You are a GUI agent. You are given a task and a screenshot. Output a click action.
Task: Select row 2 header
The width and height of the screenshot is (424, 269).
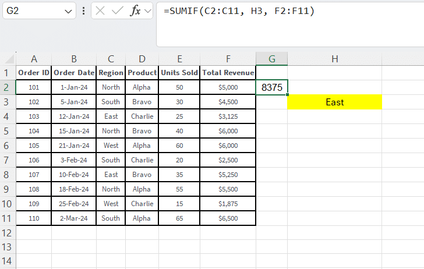pos(8,87)
